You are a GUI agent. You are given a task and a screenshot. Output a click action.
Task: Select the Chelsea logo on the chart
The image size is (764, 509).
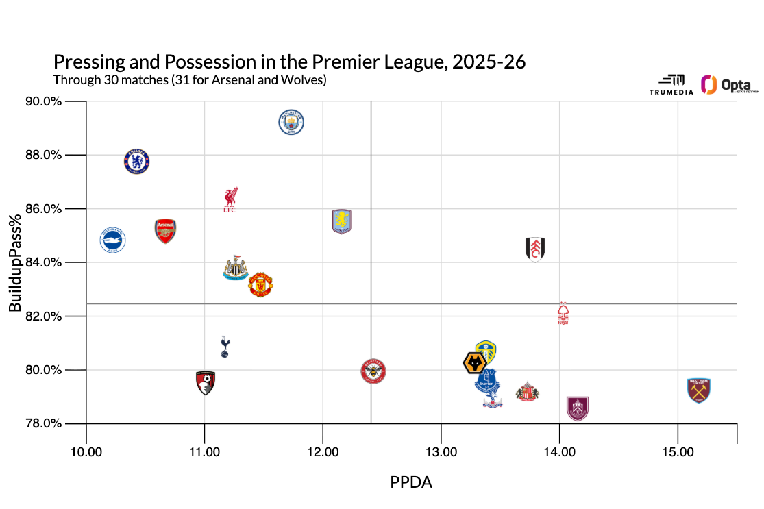[137, 162]
